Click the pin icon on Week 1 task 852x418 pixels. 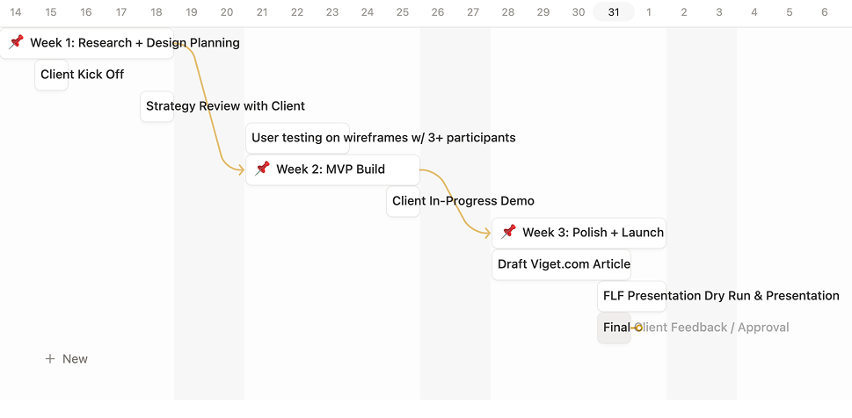coord(16,42)
